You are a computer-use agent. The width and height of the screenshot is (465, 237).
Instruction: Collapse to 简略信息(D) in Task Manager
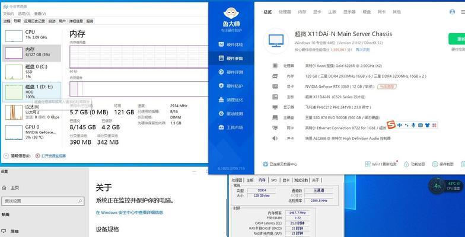(x=17, y=155)
